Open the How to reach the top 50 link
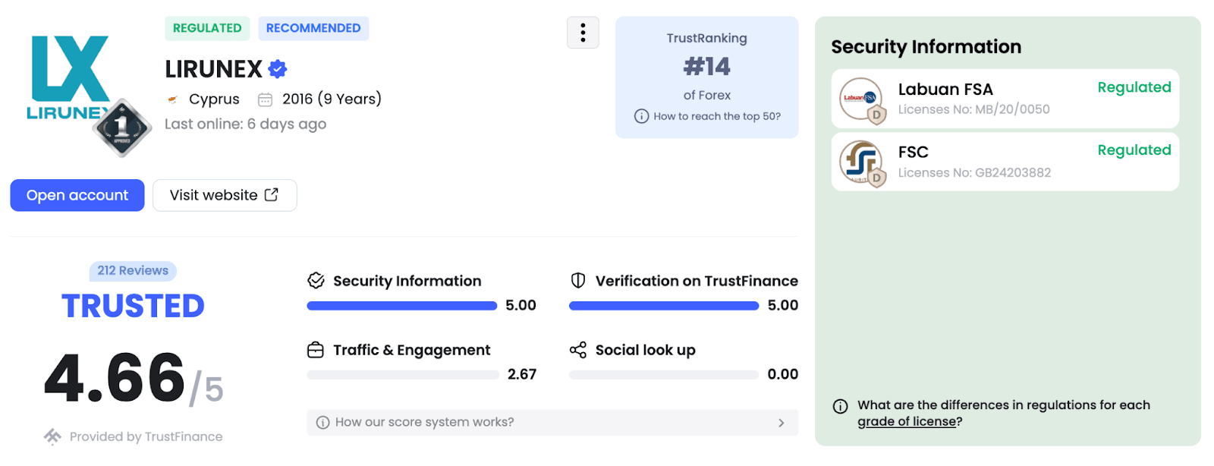The height and width of the screenshot is (466, 1214). pos(717,116)
